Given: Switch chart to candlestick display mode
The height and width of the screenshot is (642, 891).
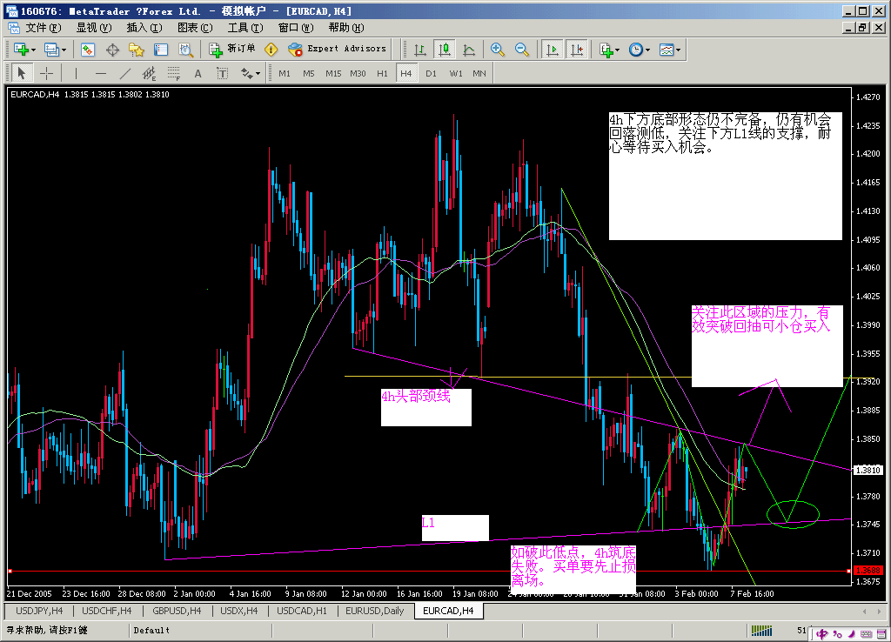Looking at the screenshot, I should pos(444,50).
